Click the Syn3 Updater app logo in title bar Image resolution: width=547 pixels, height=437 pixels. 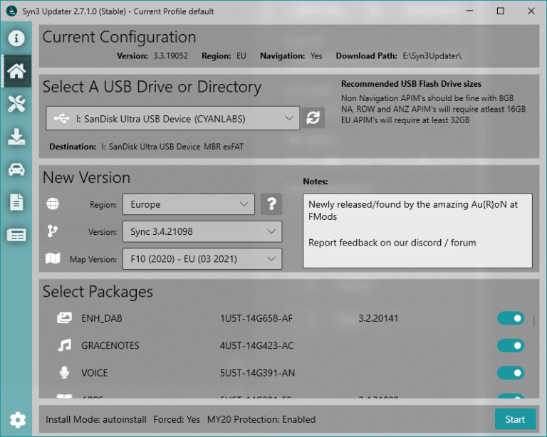click(x=12, y=11)
